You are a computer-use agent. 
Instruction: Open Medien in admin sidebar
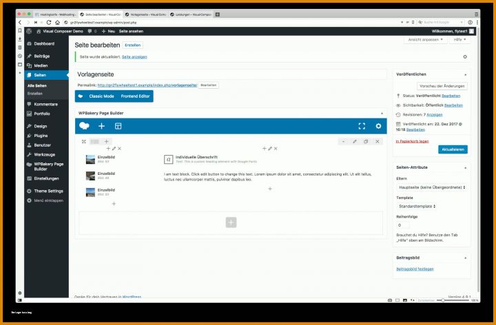[41, 65]
